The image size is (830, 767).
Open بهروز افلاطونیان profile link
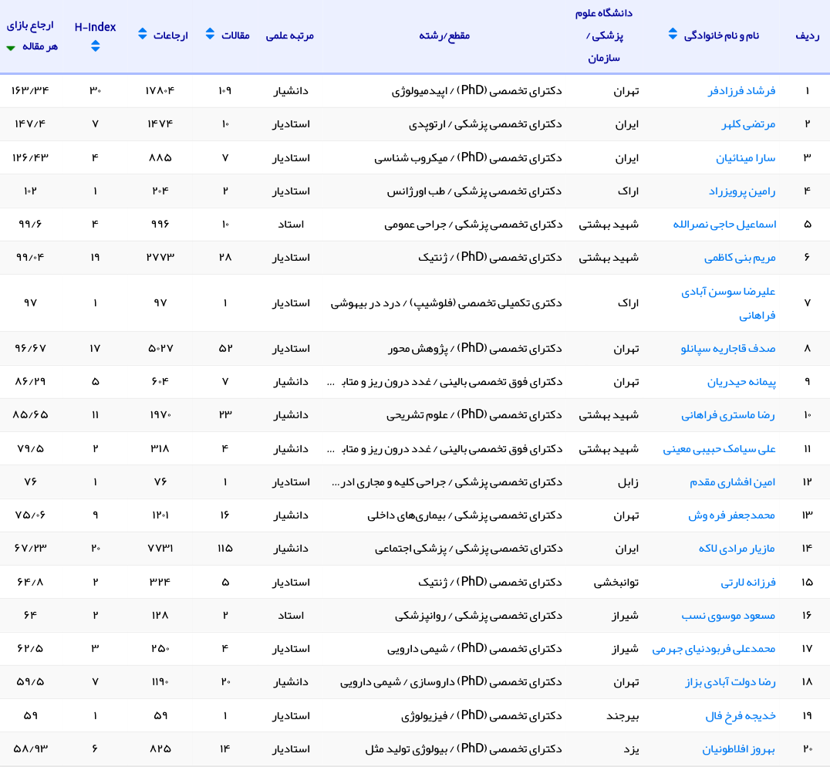pyautogui.click(x=738, y=749)
